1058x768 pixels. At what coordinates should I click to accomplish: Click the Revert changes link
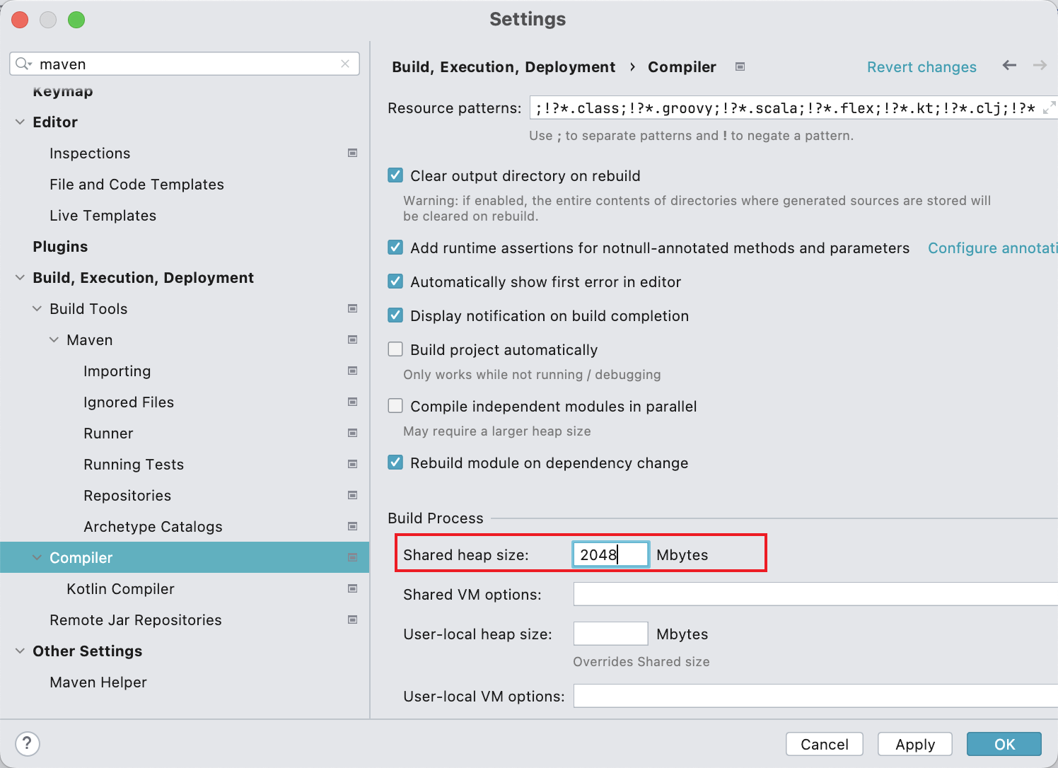point(921,67)
